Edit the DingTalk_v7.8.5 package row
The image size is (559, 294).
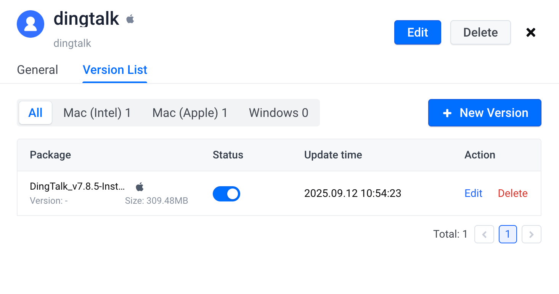[474, 193]
